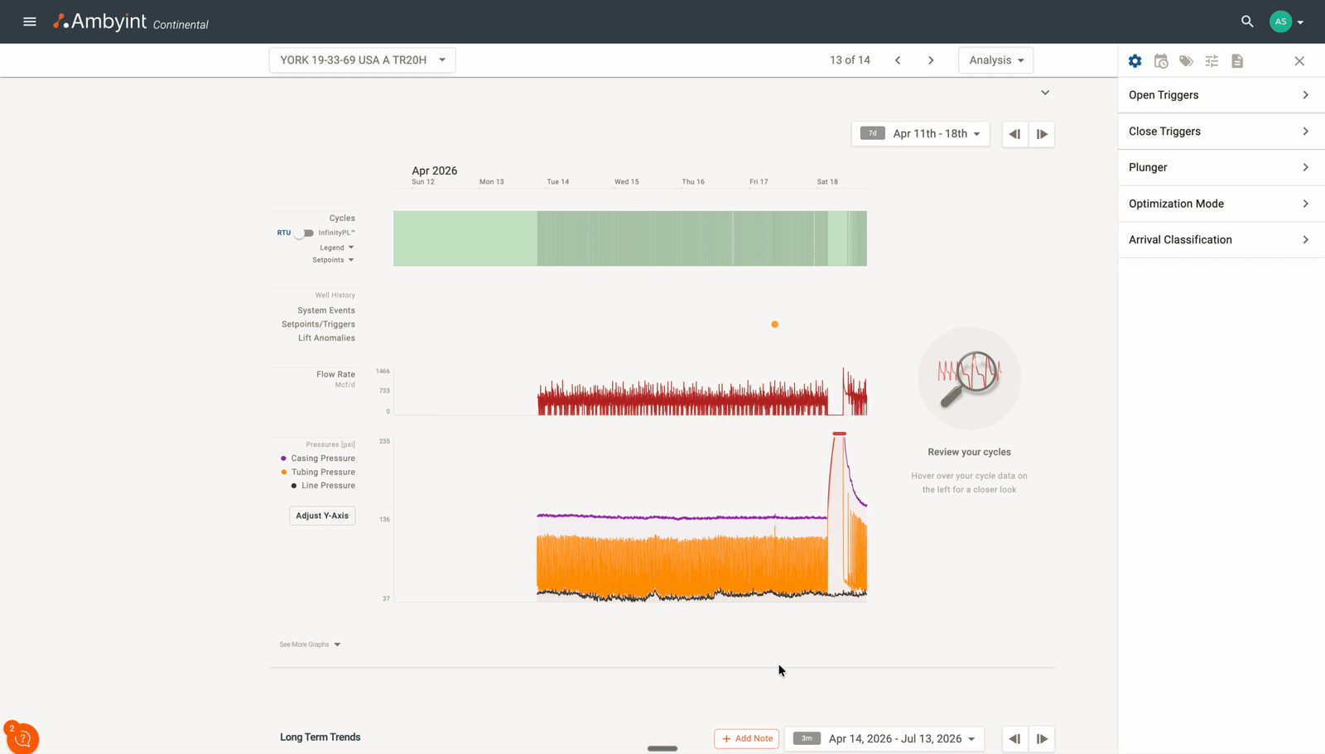Toggle Casing Pressure series in legend
1325x754 pixels.
click(318, 459)
